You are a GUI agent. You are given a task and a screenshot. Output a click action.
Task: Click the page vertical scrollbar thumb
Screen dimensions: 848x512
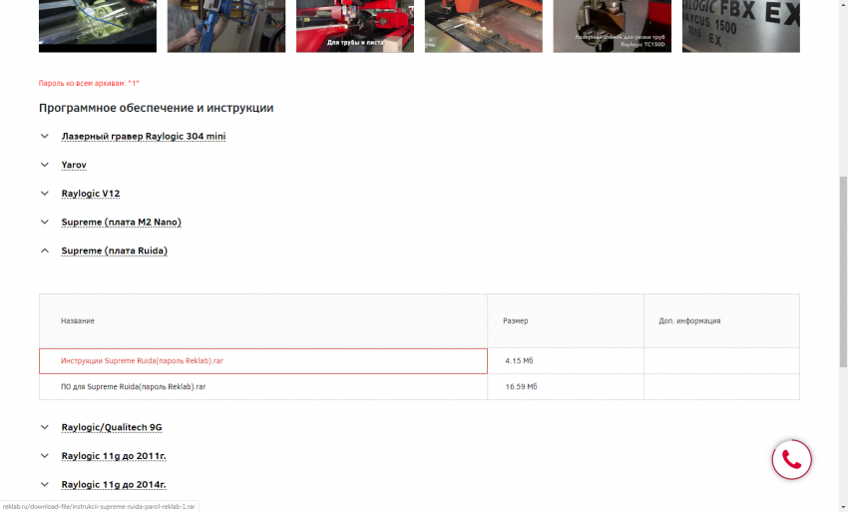coord(842,269)
